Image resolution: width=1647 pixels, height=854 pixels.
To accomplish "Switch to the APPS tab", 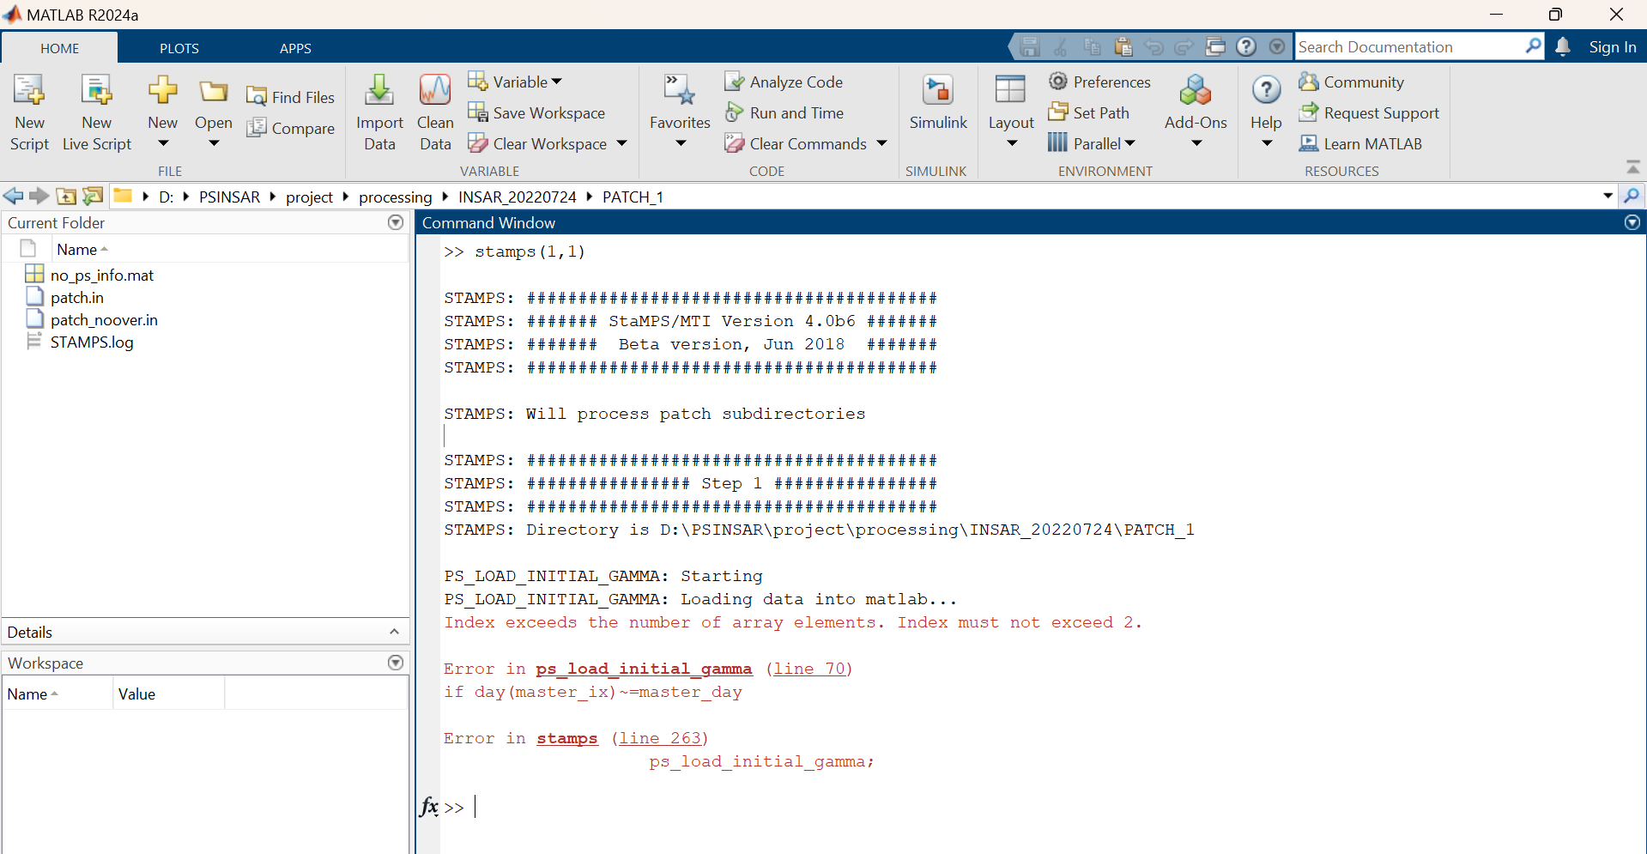I will tap(295, 48).
